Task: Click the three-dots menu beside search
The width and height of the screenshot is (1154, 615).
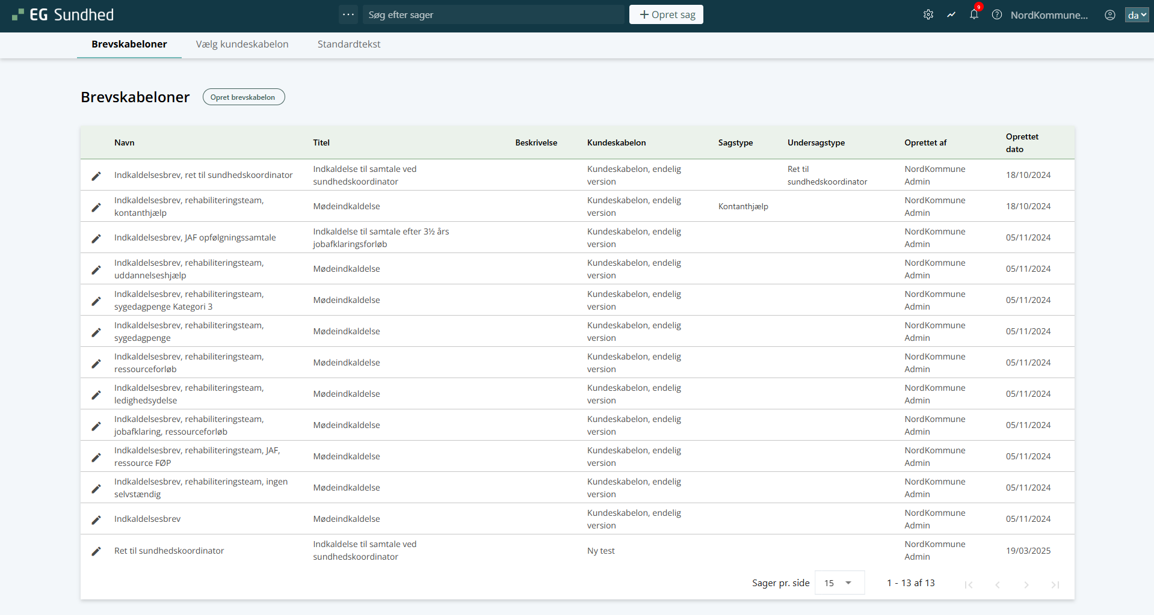Action: tap(348, 14)
